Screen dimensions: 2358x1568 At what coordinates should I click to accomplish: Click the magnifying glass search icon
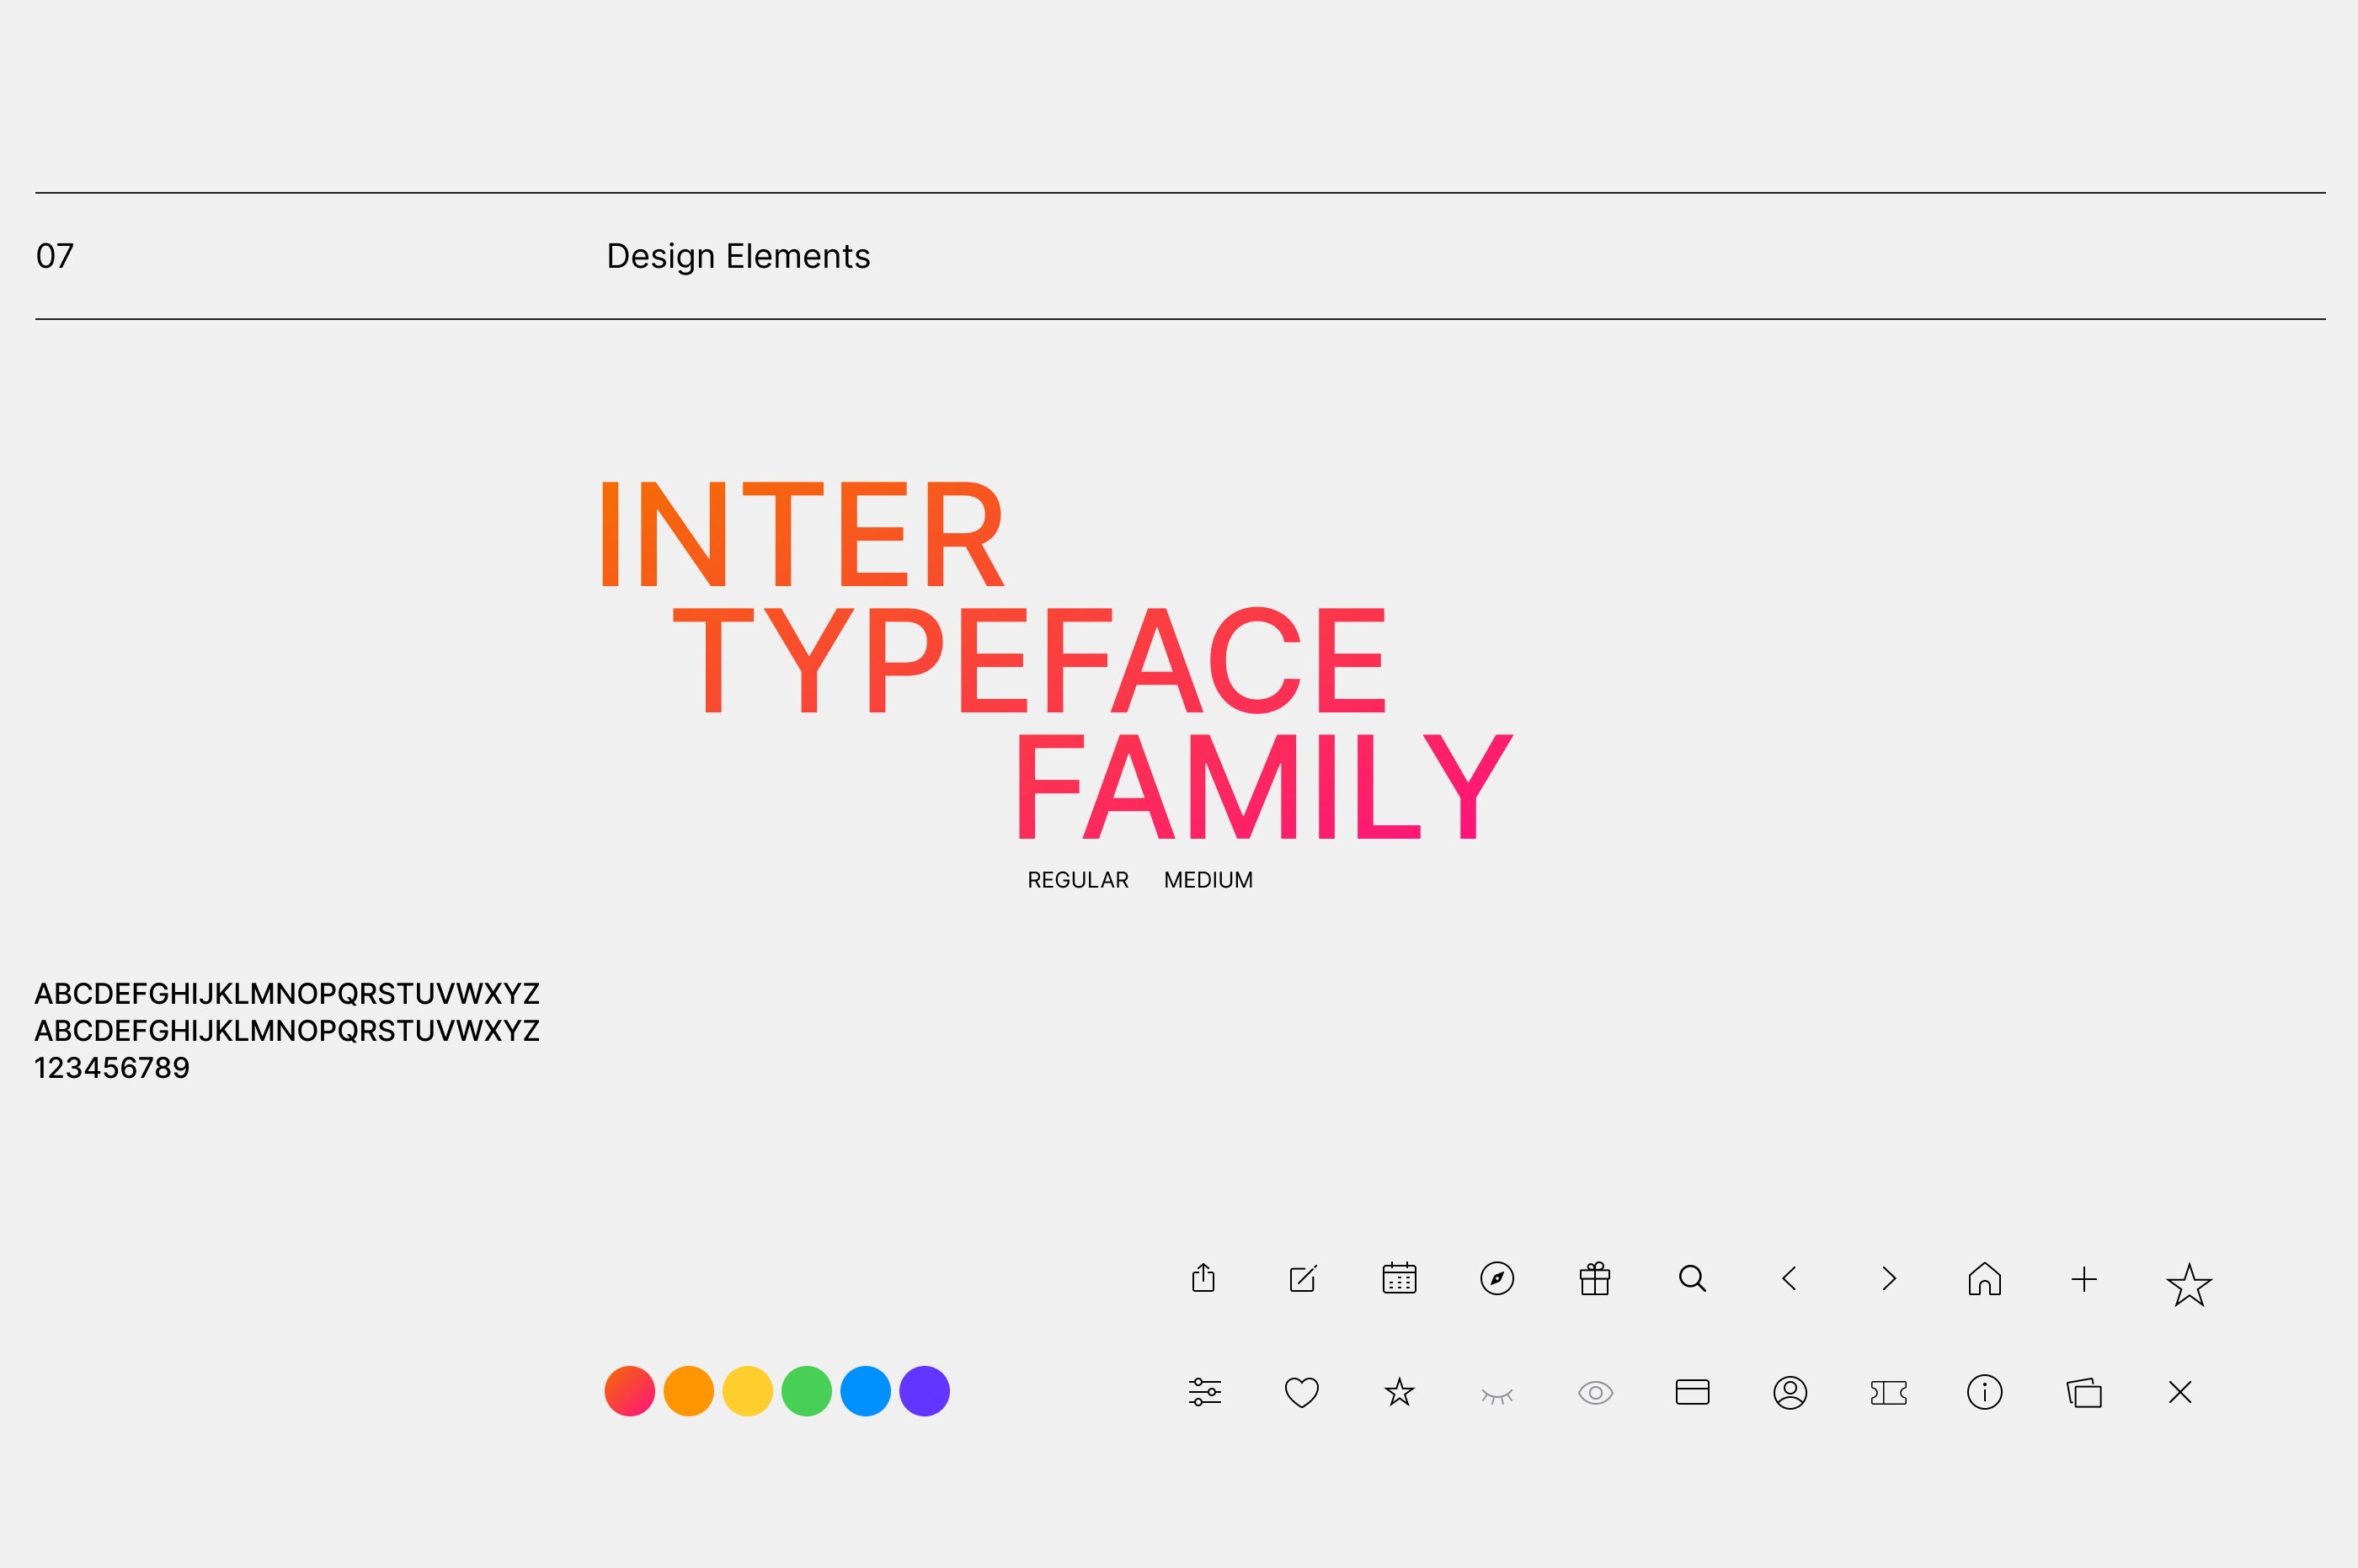[1692, 1278]
